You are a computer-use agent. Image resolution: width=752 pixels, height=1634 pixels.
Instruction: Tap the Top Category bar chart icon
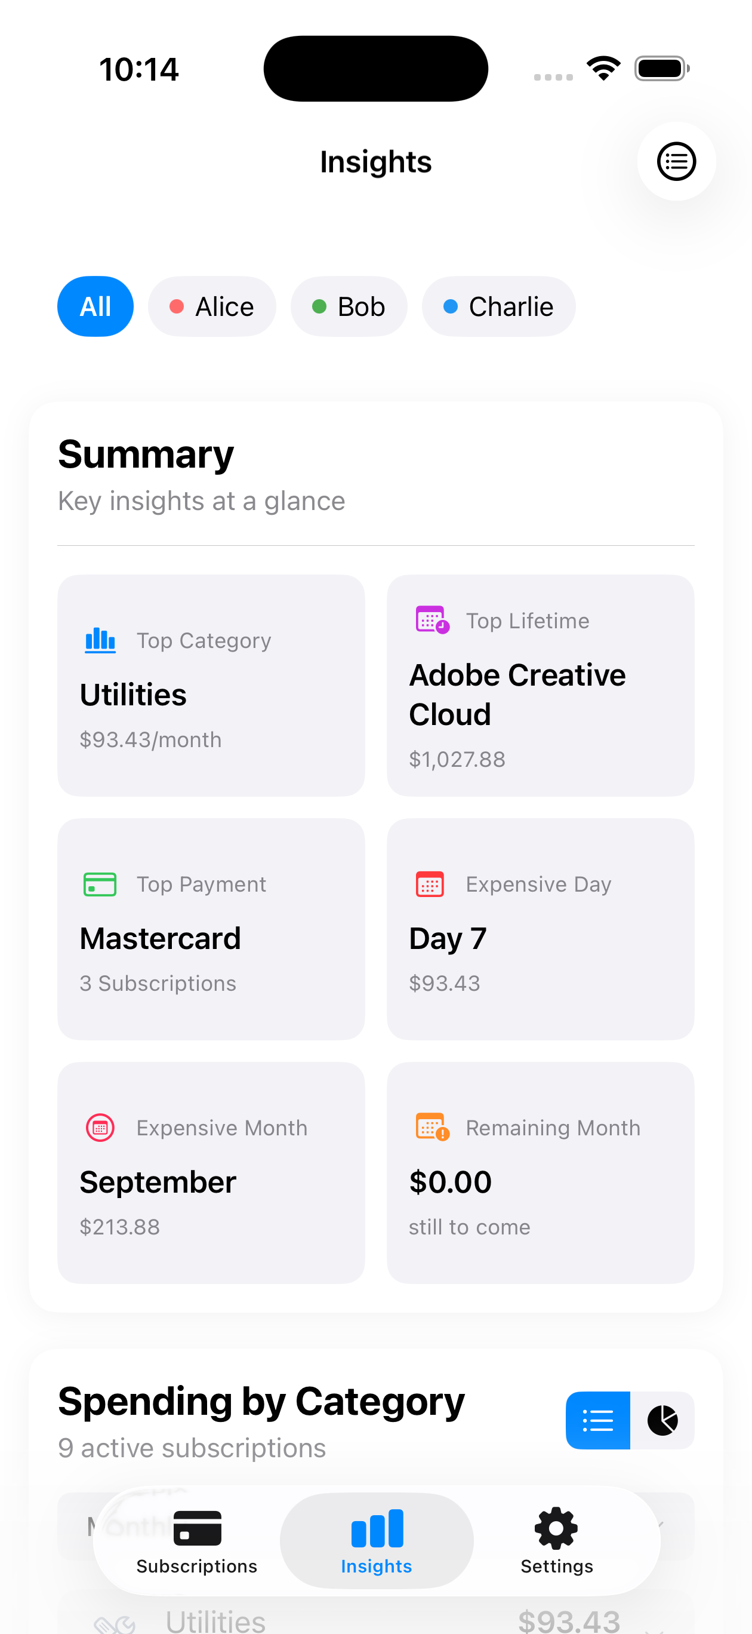pos(100,640)
